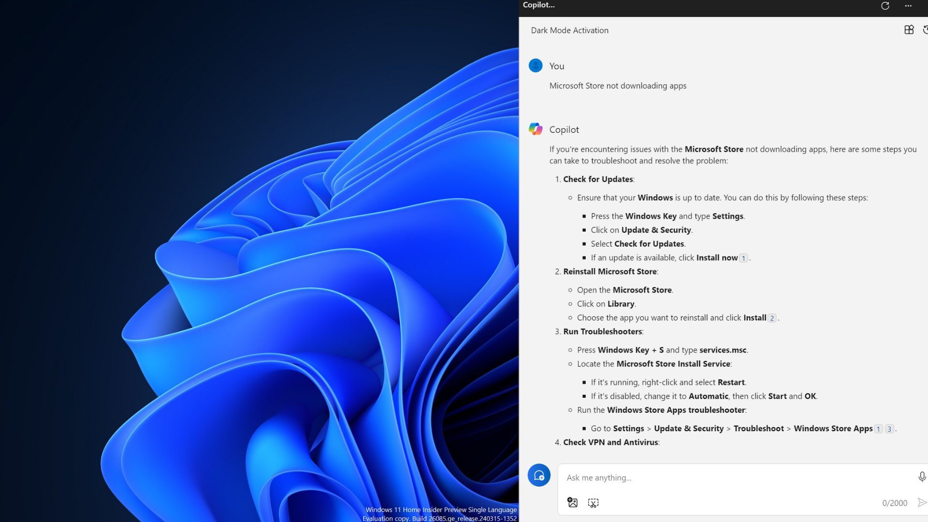
Task: Open the three-dot more options menu
Action: (x=908, y=6)
